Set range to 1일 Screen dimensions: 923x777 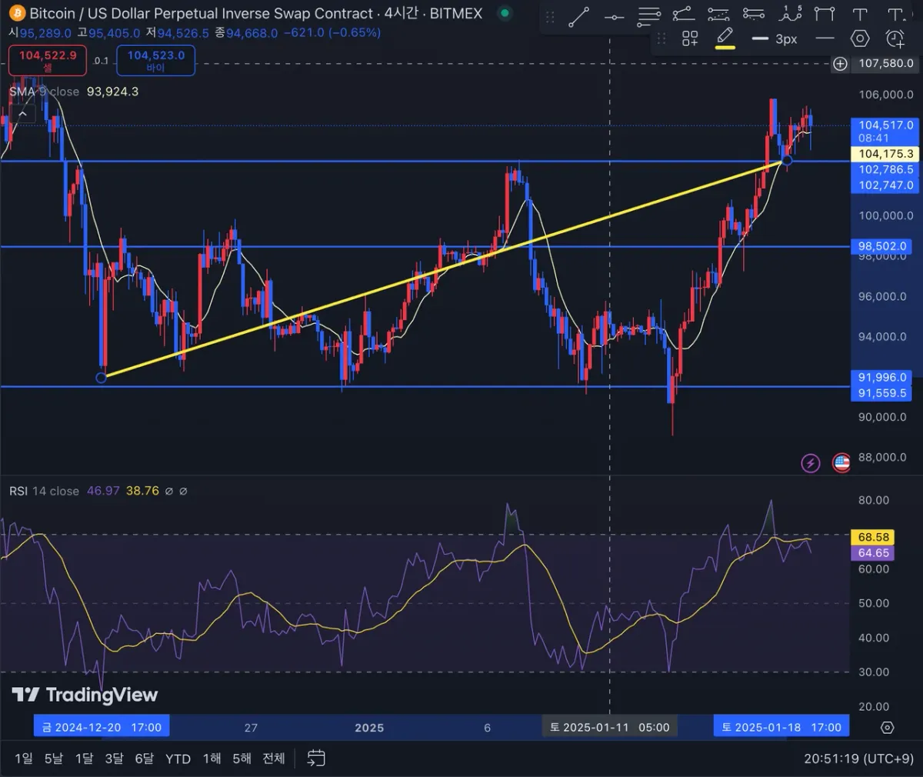[24, 759]
